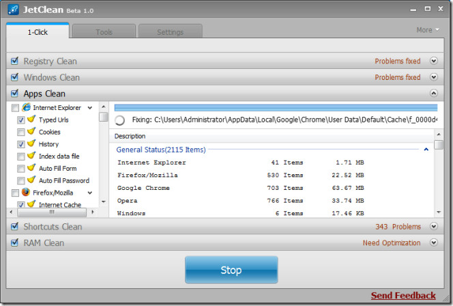This screenshot has width=453, height=306.
Task: Click the description list vertical scrollbar thumb
Action: 439,144
